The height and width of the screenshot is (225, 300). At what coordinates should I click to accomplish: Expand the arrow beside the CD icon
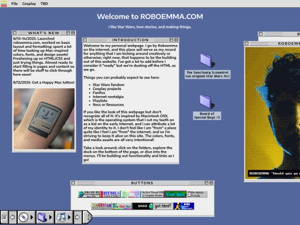click(32, 217)
